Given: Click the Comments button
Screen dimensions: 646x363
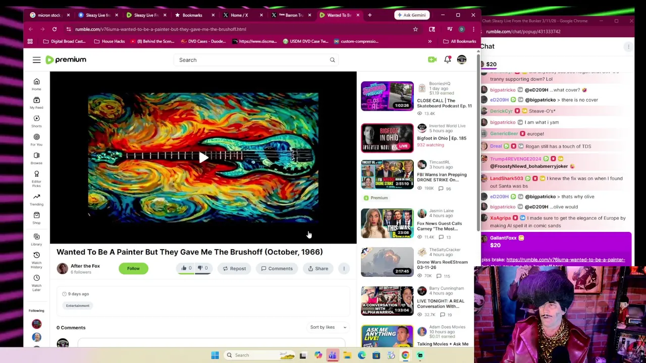Looking at the screenshot, I should [x=277, y=268].
